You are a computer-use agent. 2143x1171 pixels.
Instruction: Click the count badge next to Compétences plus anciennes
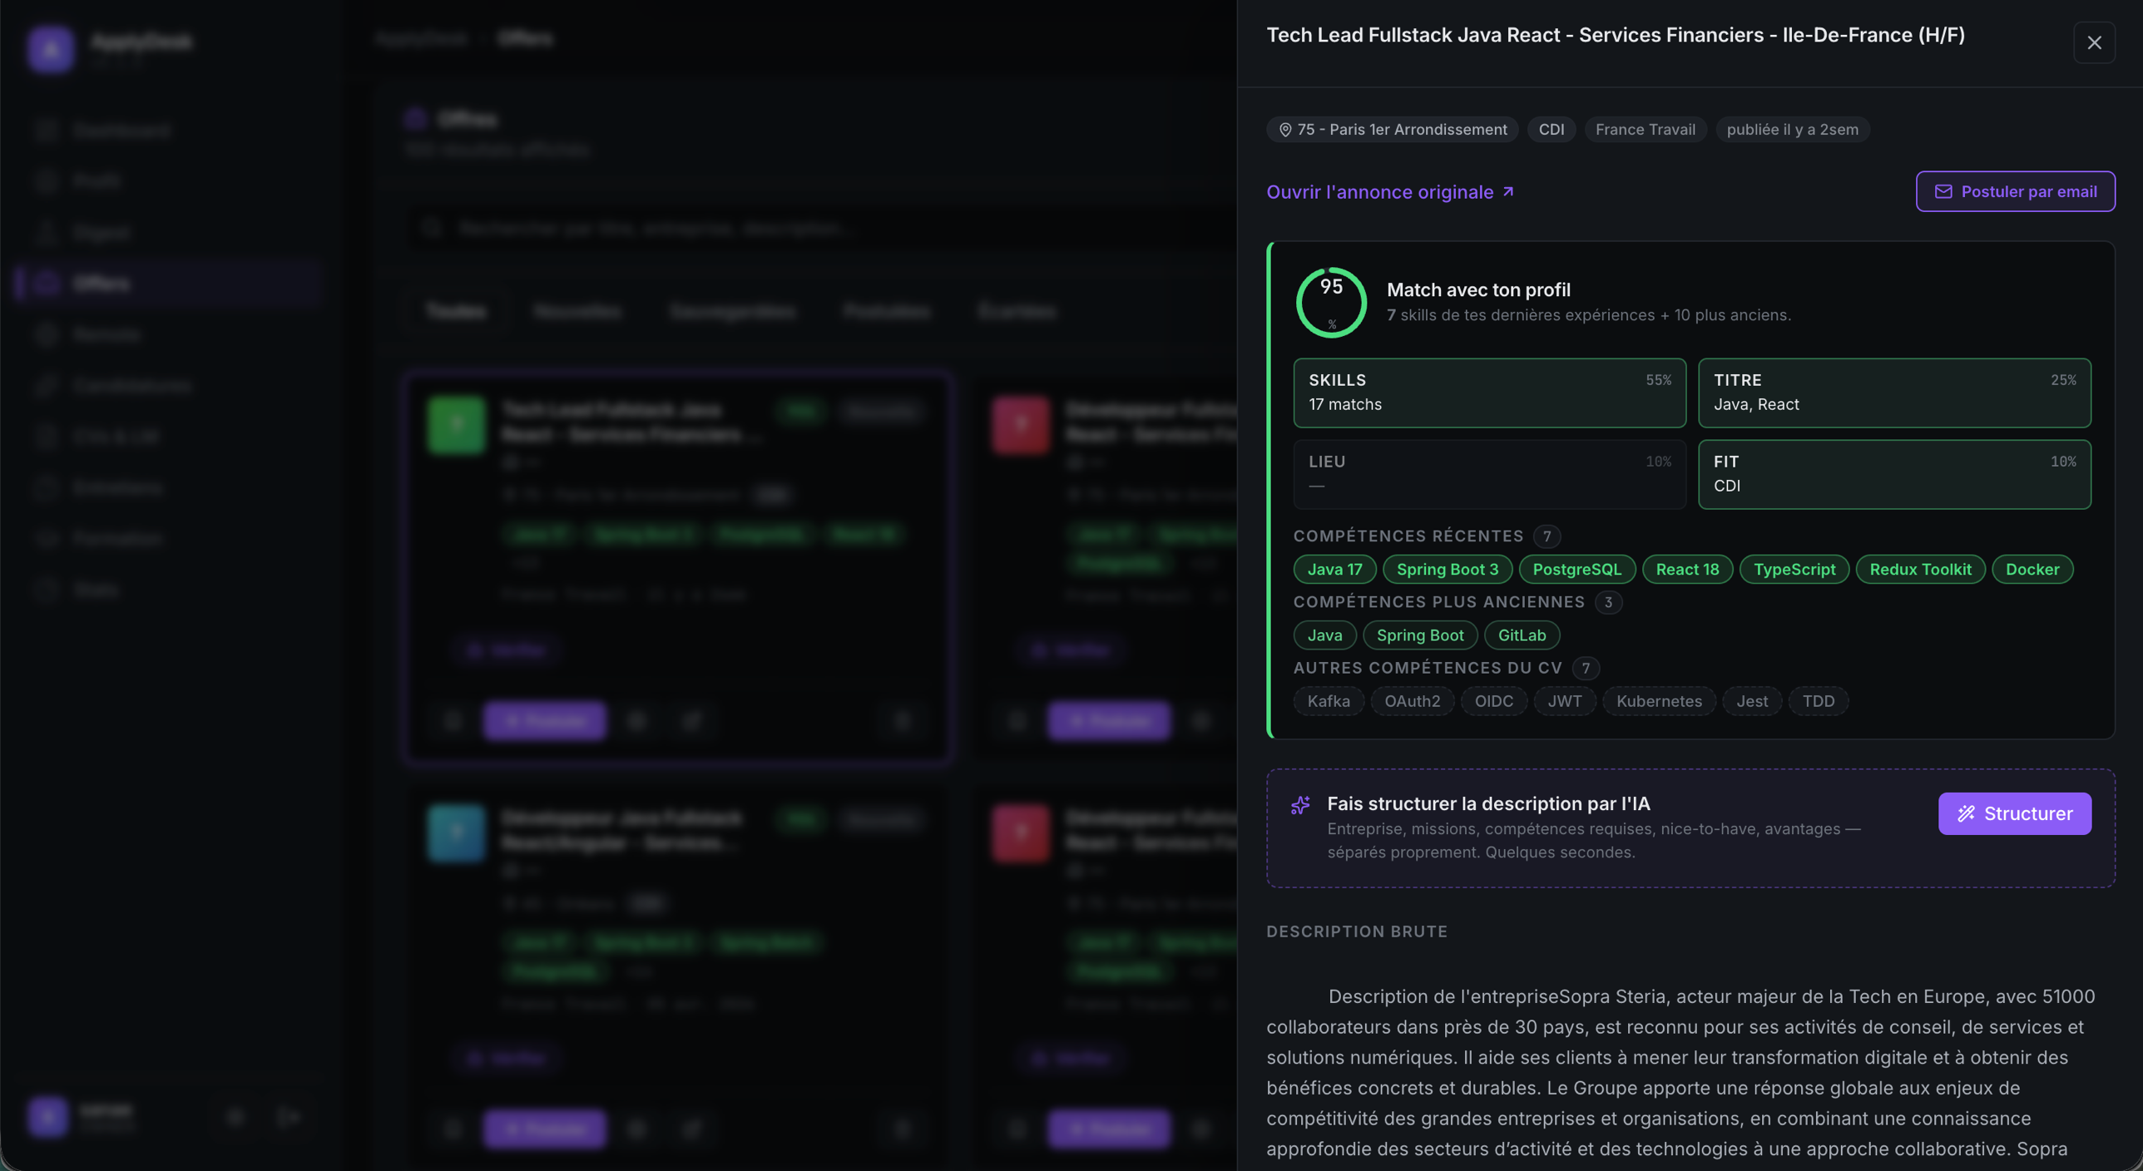(x=1608, y=602)
